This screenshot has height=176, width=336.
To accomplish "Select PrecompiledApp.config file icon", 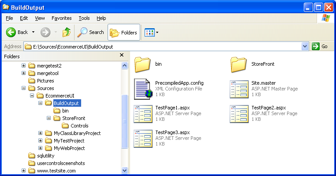I will click(x=143, y=89).
